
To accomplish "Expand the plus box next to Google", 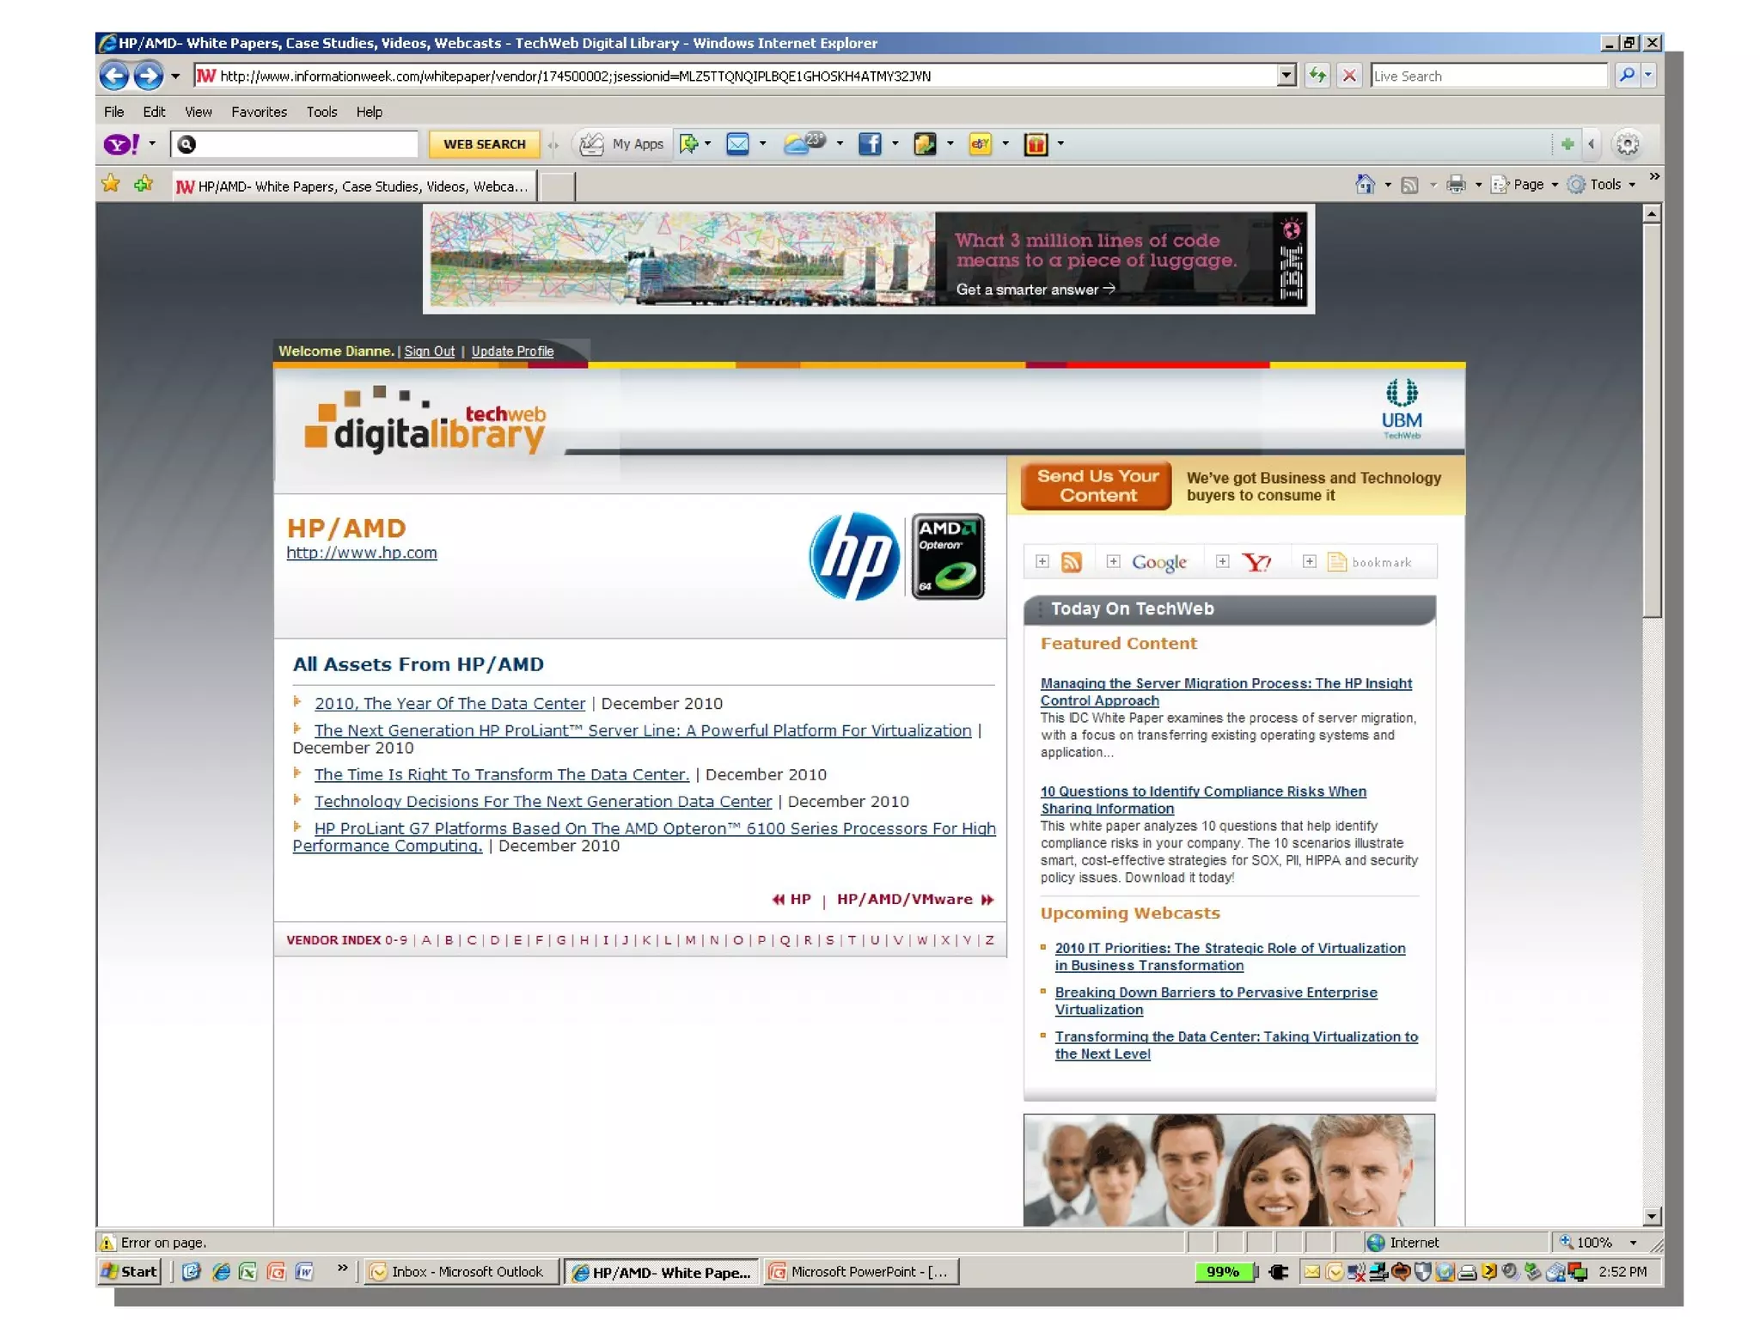I will pos(1113,561).
